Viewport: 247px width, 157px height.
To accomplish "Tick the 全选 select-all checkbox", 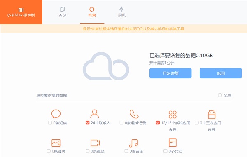I will [x=220, y=95].
